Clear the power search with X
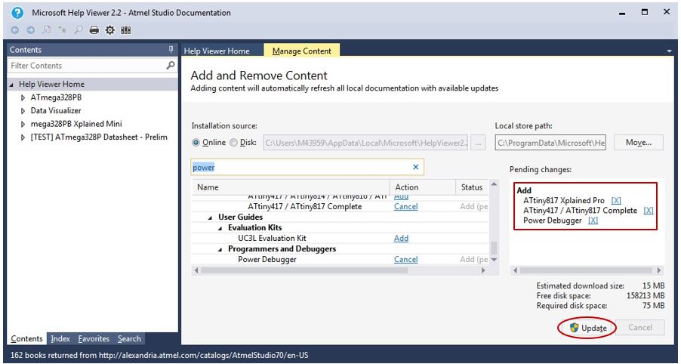 coord(415,167)
